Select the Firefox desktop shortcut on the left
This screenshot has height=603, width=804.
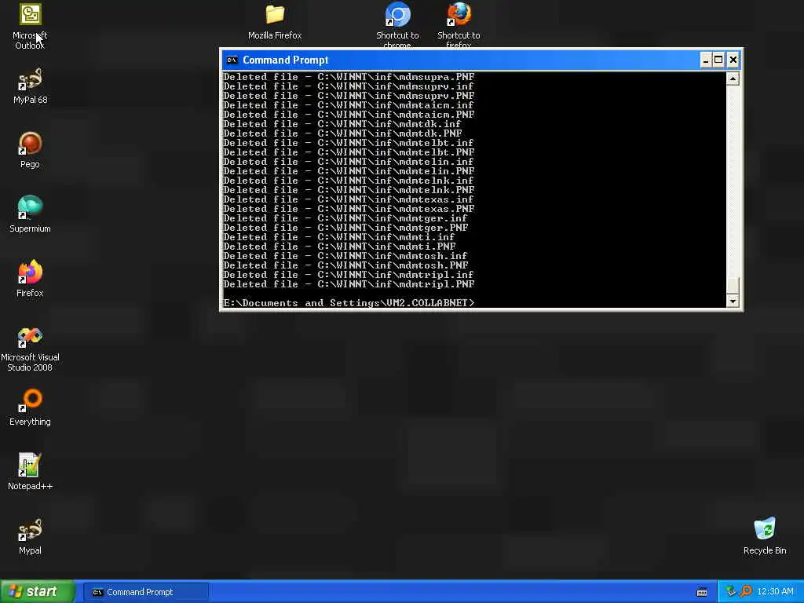[x=30, y=279]
